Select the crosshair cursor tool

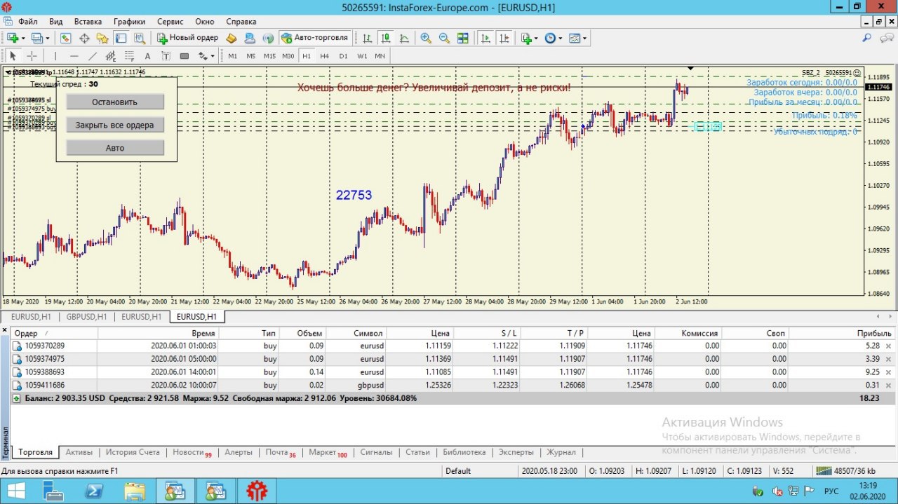(x=32, y=56)
